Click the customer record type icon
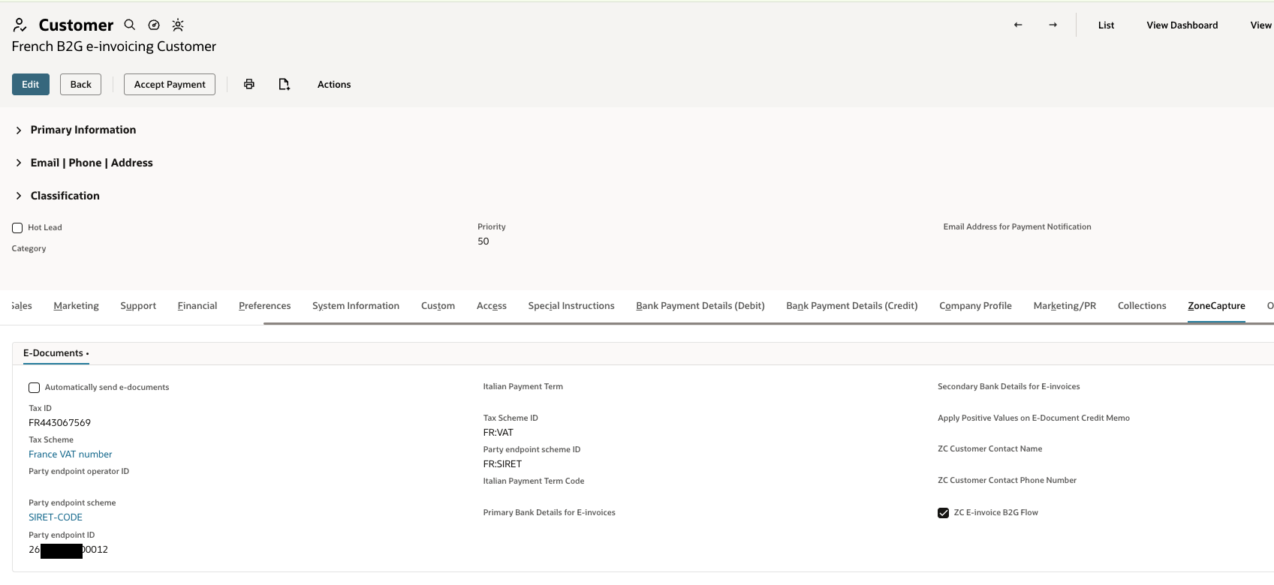 (20, 25)
